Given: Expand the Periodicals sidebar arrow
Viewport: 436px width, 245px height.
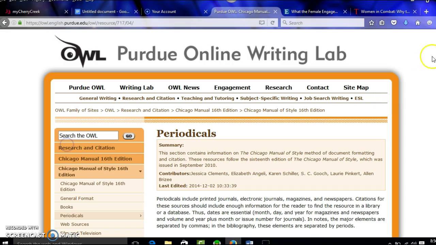Looking at the screenshot, I should click(140, 216).
